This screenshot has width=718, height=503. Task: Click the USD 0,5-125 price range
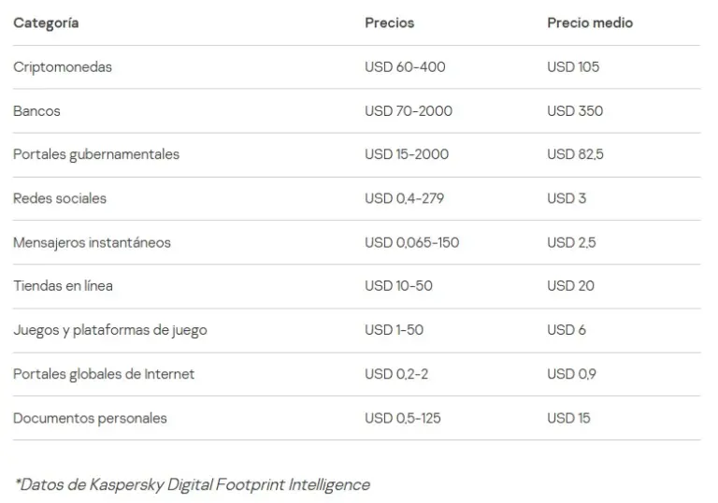tap(403, 418)
